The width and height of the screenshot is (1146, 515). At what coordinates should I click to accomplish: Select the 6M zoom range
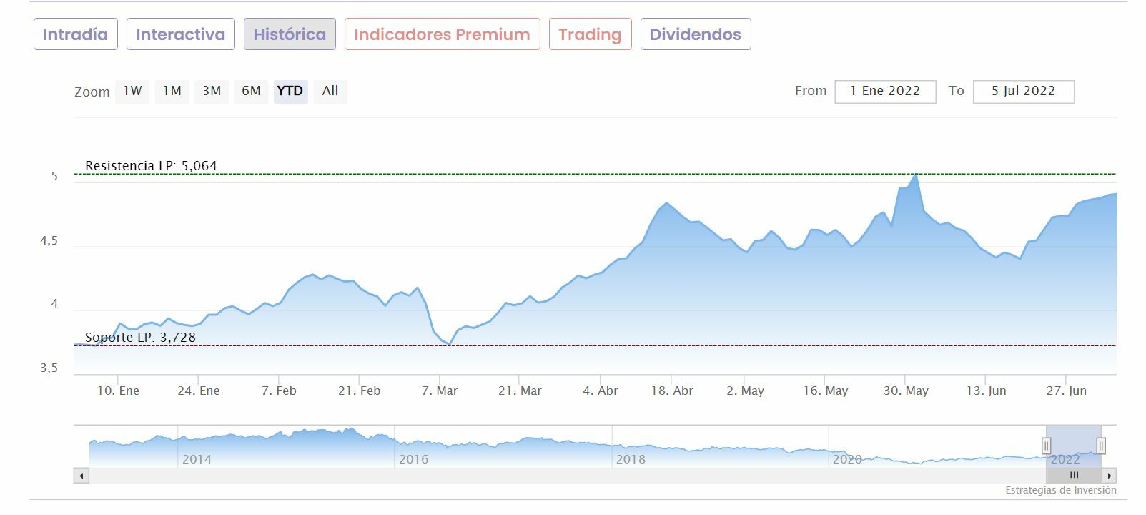251,91
